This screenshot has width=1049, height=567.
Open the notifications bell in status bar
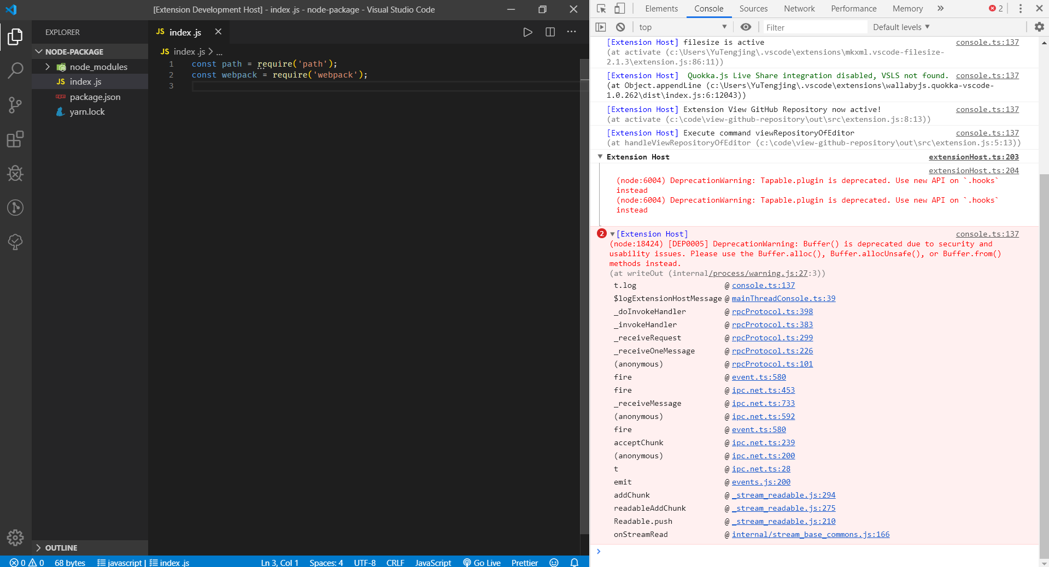(574, 563)
